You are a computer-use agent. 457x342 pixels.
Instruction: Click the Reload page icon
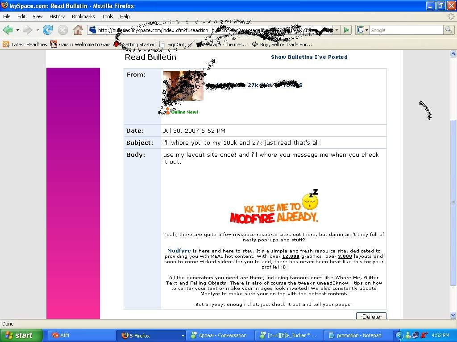click(48, 30)
